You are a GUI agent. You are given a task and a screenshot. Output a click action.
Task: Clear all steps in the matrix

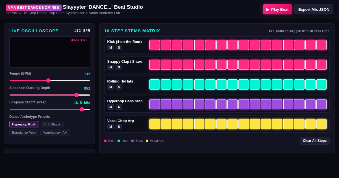(315, 141)
